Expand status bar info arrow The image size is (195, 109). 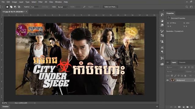pyautogui.click(x=35, y=103)
